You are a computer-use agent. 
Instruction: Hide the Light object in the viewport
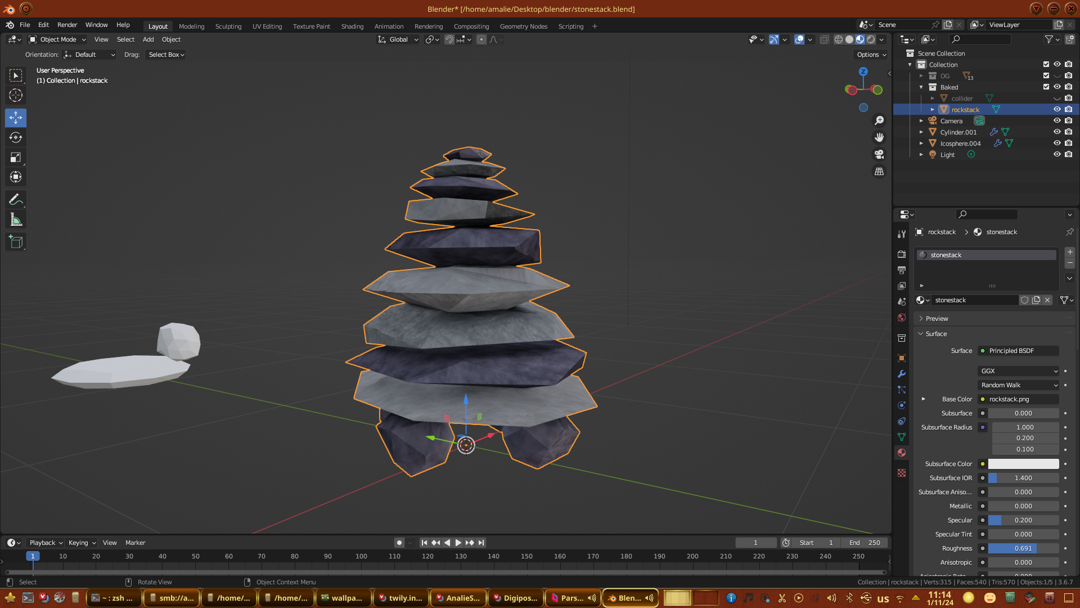click(x=1057, y=154)
